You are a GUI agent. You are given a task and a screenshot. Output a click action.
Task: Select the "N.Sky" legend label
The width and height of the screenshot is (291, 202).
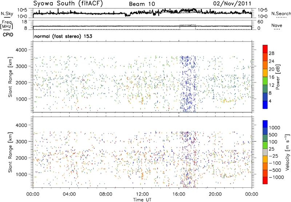click(7, 13)
